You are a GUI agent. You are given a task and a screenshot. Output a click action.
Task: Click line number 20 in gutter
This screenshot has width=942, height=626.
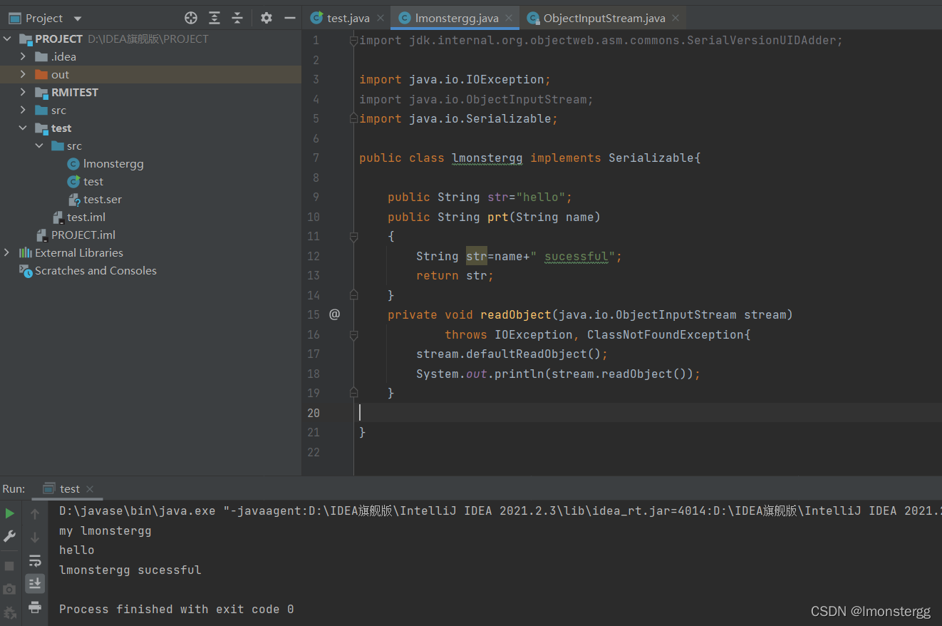point(314,413)
